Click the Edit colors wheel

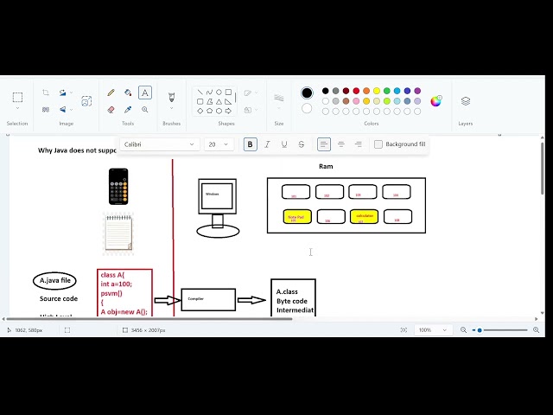point(436,101)
